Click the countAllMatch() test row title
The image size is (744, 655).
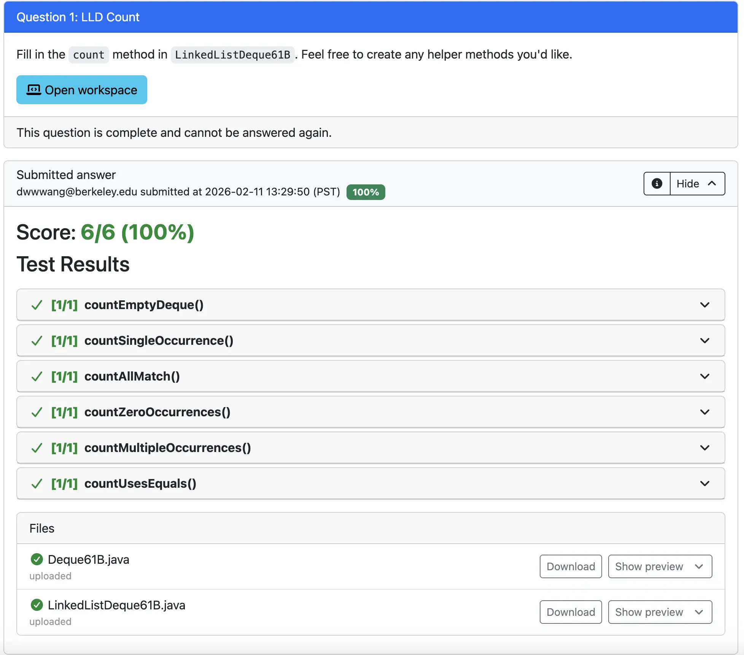click(x=132, y=376)
